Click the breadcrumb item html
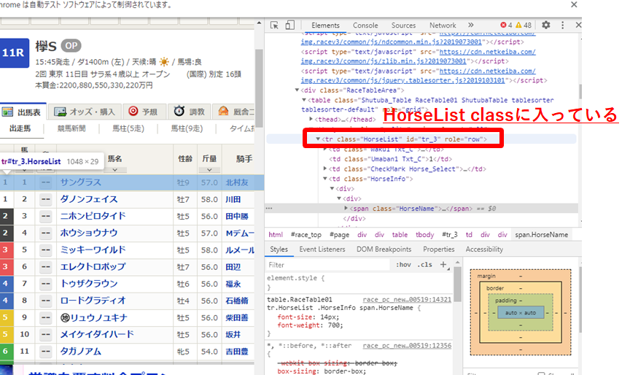 [276, 235]
